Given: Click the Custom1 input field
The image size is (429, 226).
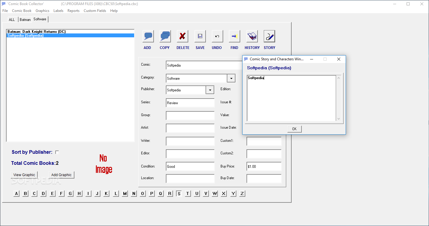Looking at the screenshot, I should coord(264,141).
